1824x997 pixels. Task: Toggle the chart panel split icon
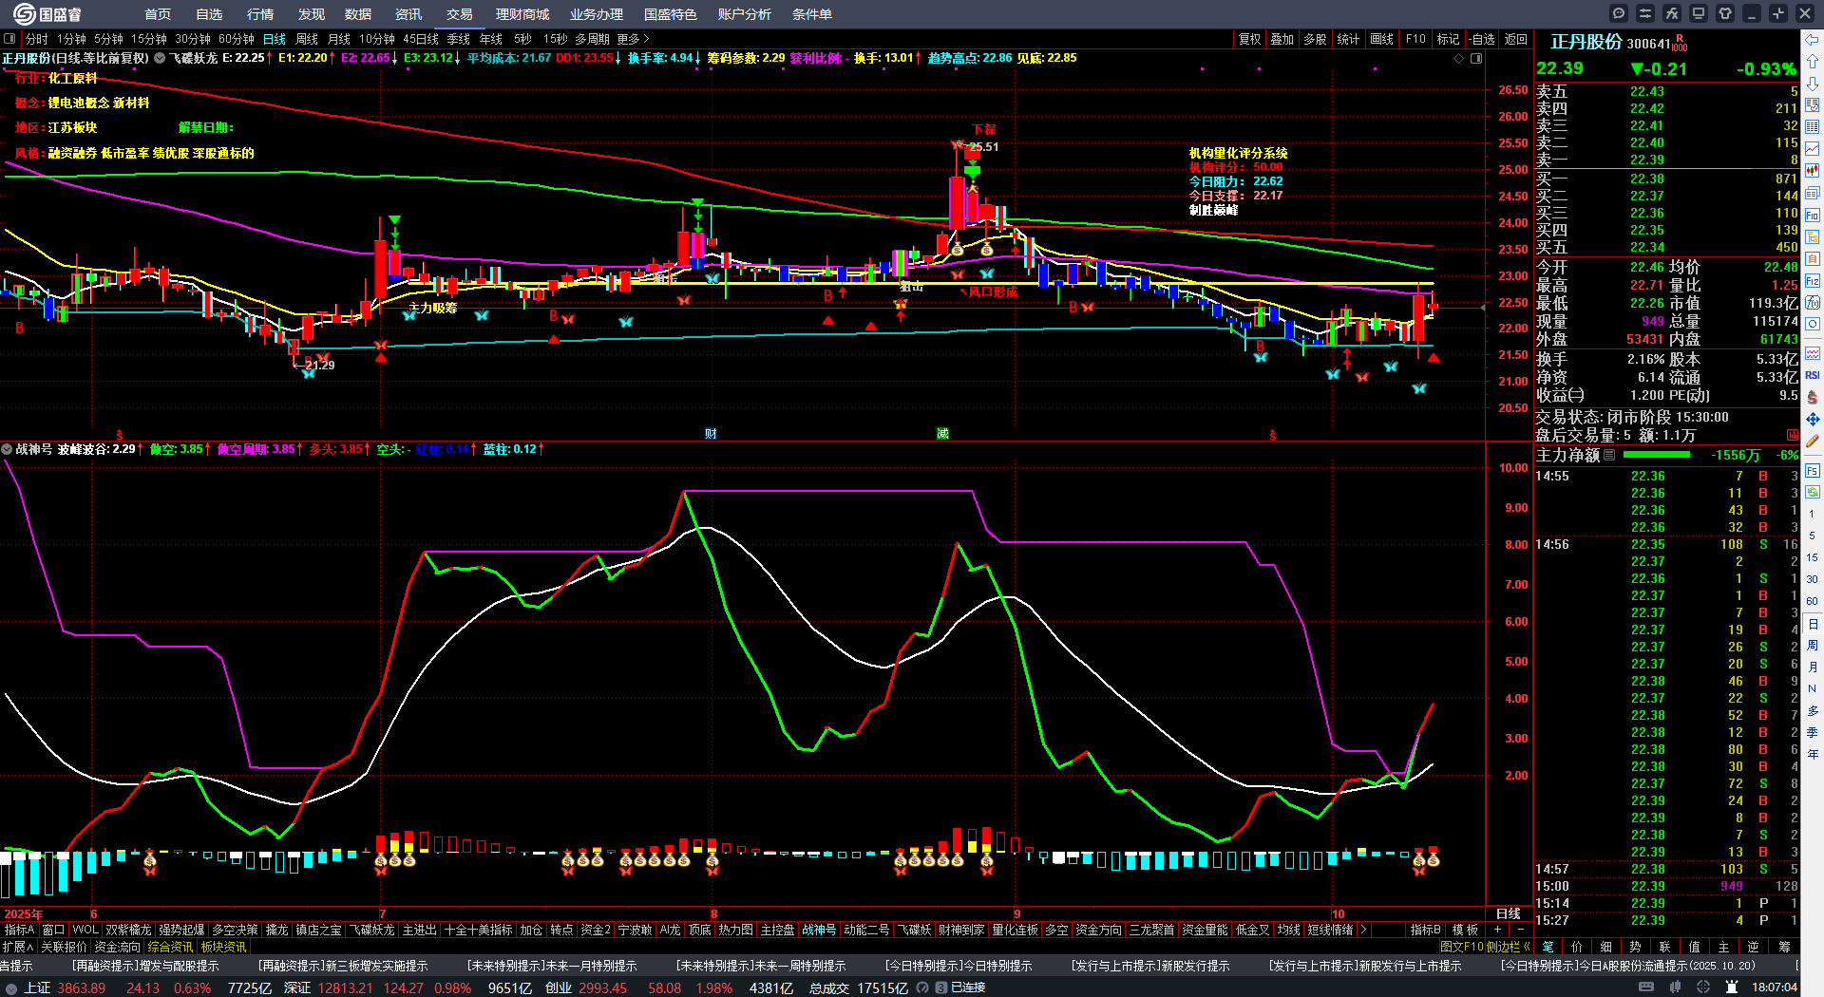coord(1476,58)
